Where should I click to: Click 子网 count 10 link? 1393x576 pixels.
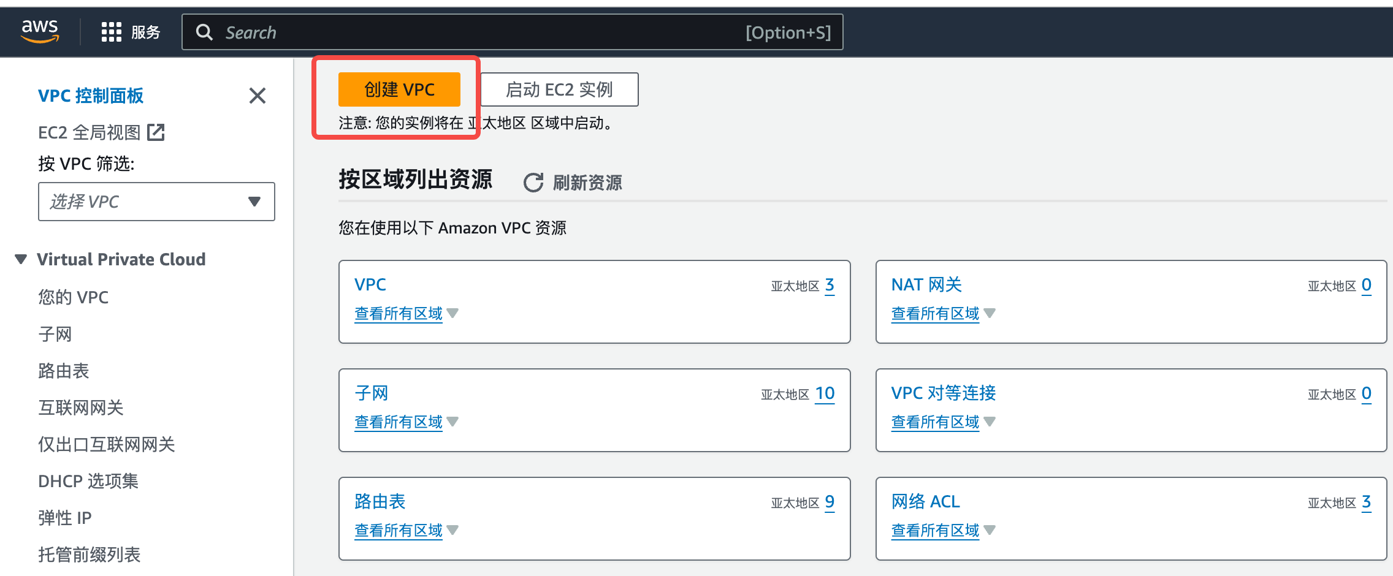coord(825,393)
